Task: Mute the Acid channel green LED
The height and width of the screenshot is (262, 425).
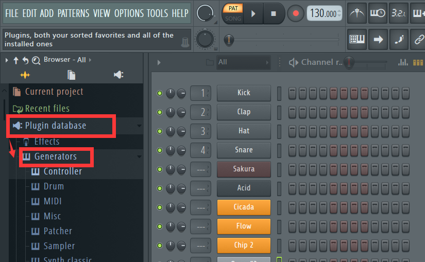Action: [160, 188]
